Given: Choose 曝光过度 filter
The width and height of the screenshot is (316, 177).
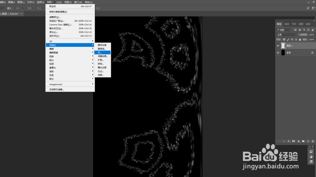Looking at the screenshot, I should click(x=102, y=67).
